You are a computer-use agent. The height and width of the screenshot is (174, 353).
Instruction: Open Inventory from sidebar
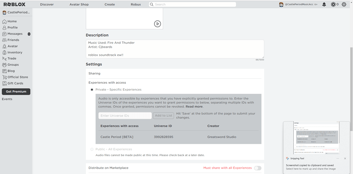pyautogui.click(x=15, y=52)
